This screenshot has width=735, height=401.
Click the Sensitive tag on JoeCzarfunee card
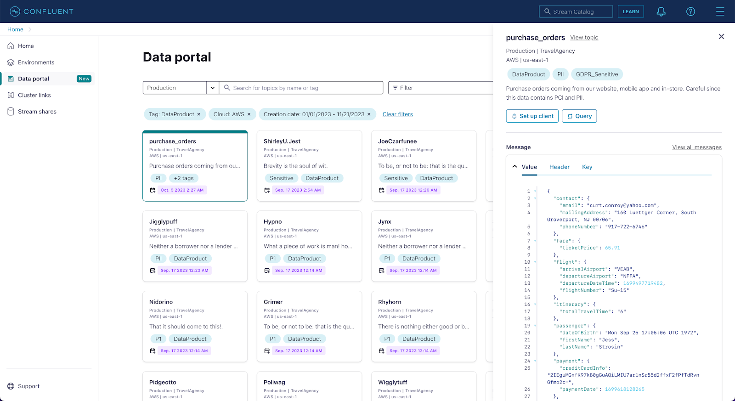click(x=396, y=178)
